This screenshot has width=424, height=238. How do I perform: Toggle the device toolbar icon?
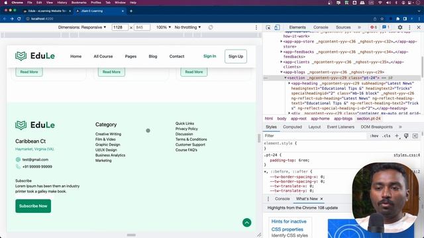(277, 27)
